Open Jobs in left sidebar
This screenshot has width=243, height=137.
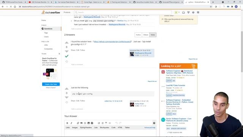46,45
